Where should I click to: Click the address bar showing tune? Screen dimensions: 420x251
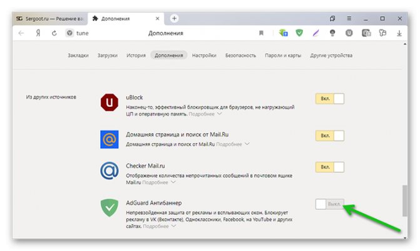(x=83, y=33)
